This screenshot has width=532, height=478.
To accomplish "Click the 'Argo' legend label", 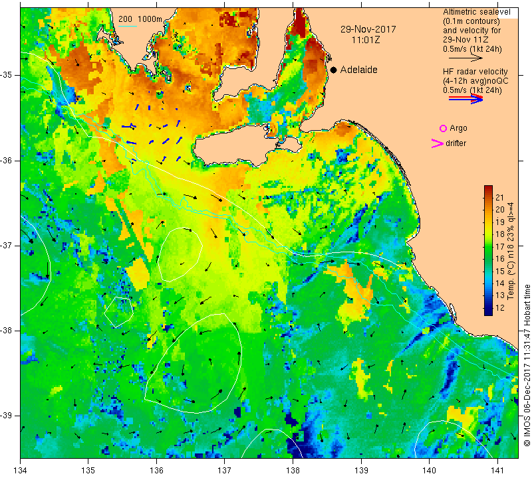I will pyautogui.click(x=458, y=128).
